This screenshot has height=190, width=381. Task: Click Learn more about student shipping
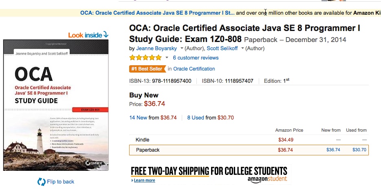coord(144,181)
